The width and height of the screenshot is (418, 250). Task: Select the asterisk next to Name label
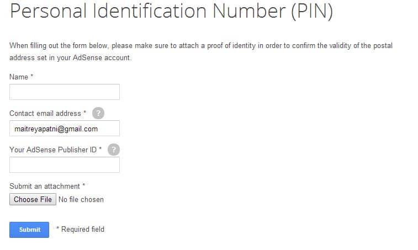[x=31, y=76]
